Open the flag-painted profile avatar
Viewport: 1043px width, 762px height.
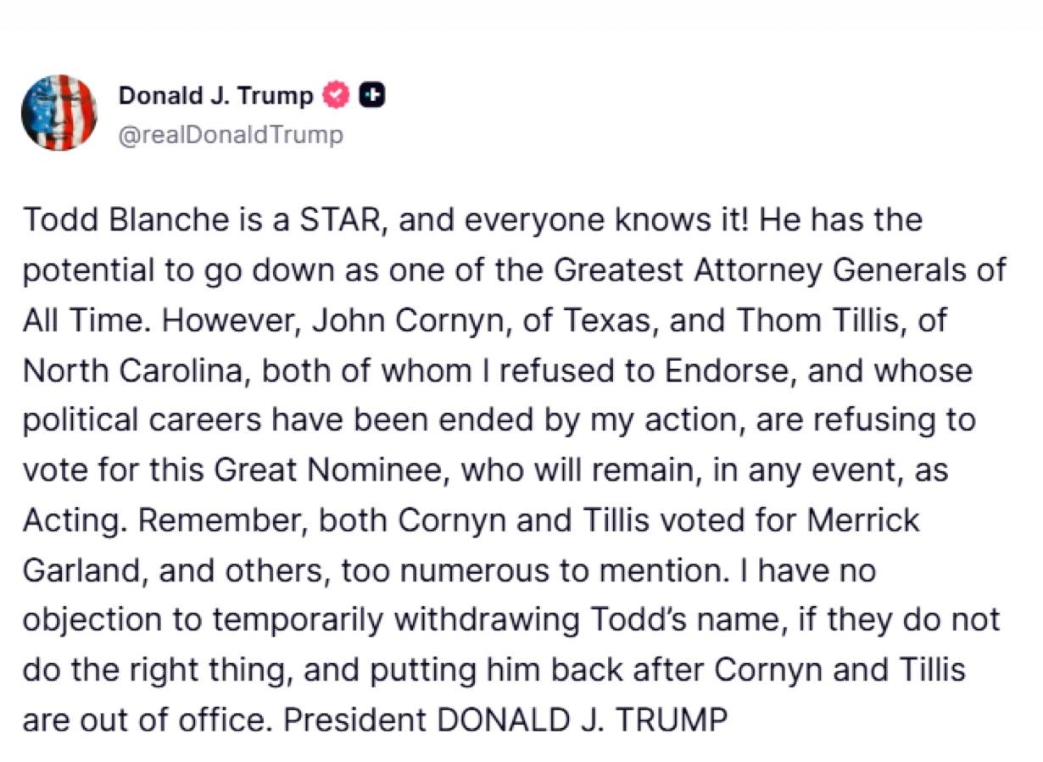(x=59, y=113)
